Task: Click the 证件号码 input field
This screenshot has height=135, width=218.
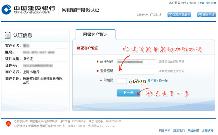Action: tap(136, 62)
